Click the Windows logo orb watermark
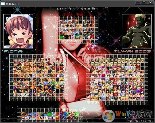This screenshot has height=123, width=155. (x=108, y=116)
